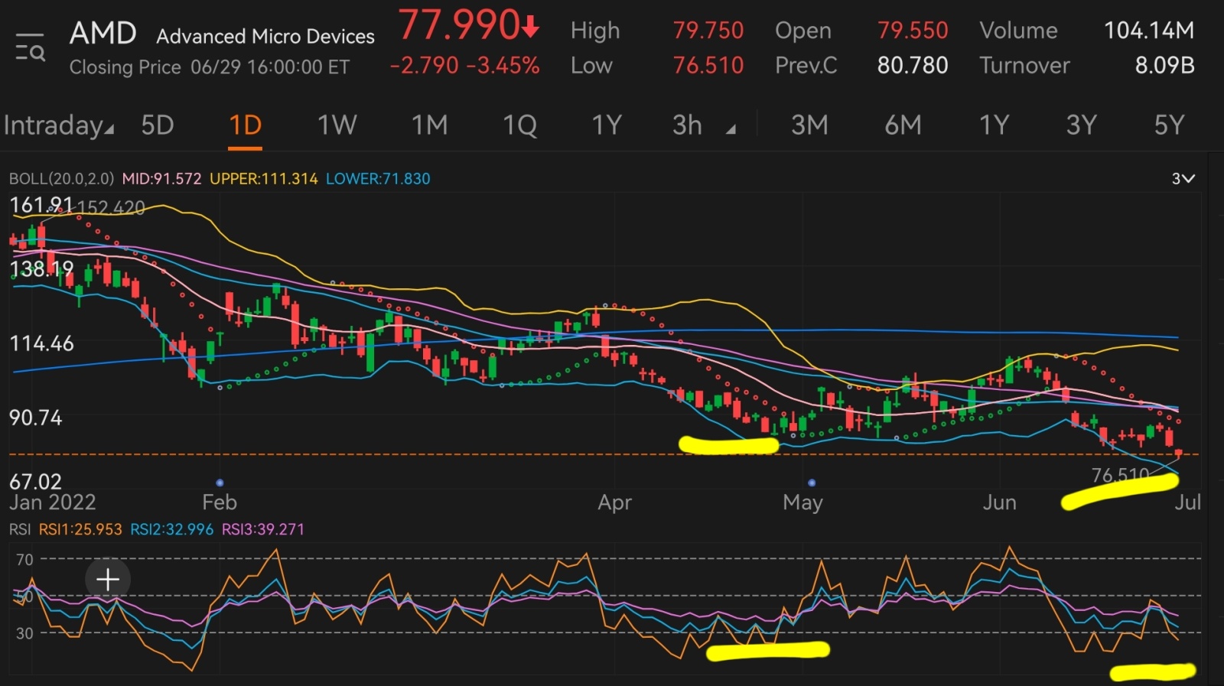Screen dimensions: 1224x686
Task: Tap the RSI 30 level label
Action: point(24,633)
